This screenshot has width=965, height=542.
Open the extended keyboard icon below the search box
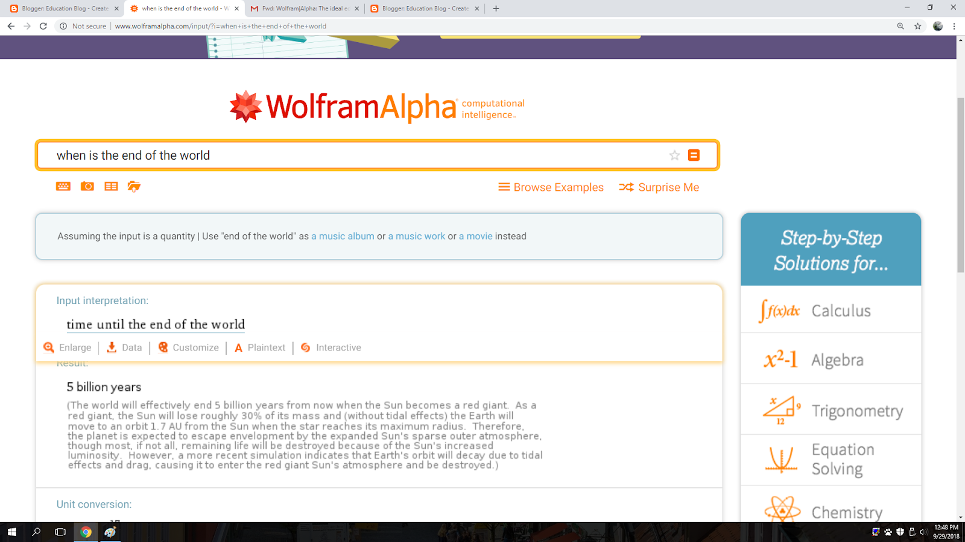[x=63, y=187]
